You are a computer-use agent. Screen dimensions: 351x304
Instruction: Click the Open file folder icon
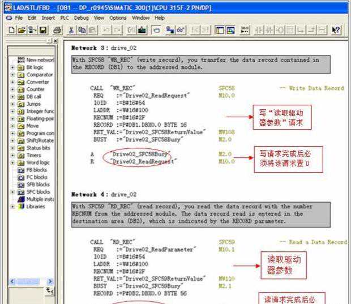point(22,30)
